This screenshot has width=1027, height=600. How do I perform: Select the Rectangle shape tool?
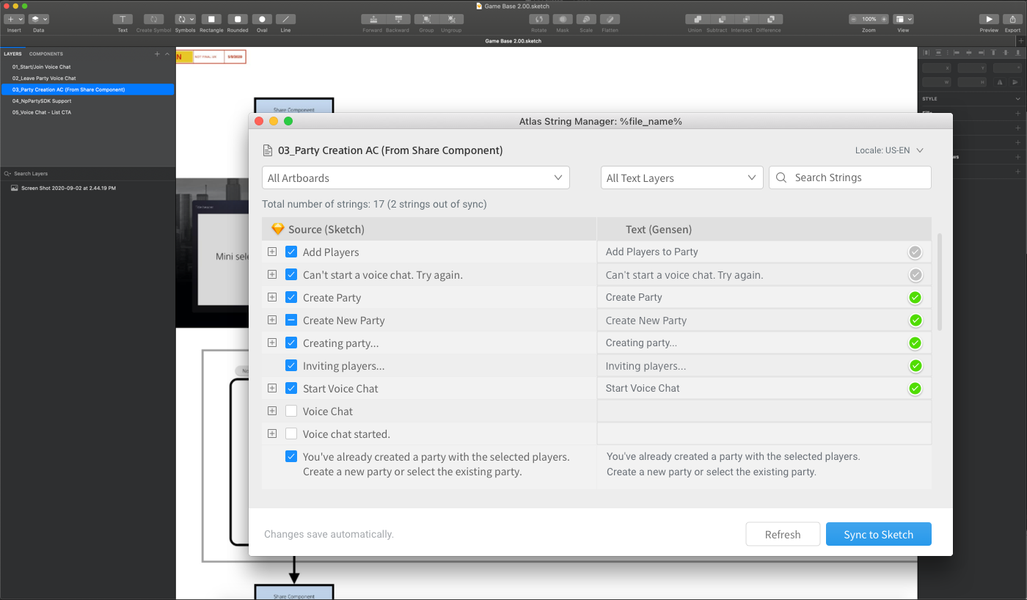click(x=211, y=19)
